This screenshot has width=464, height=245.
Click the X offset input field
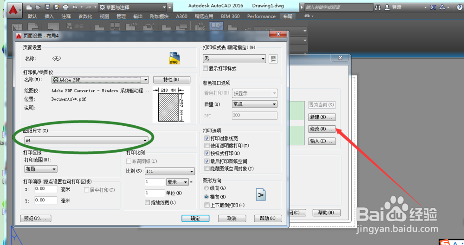coord(45,189)
